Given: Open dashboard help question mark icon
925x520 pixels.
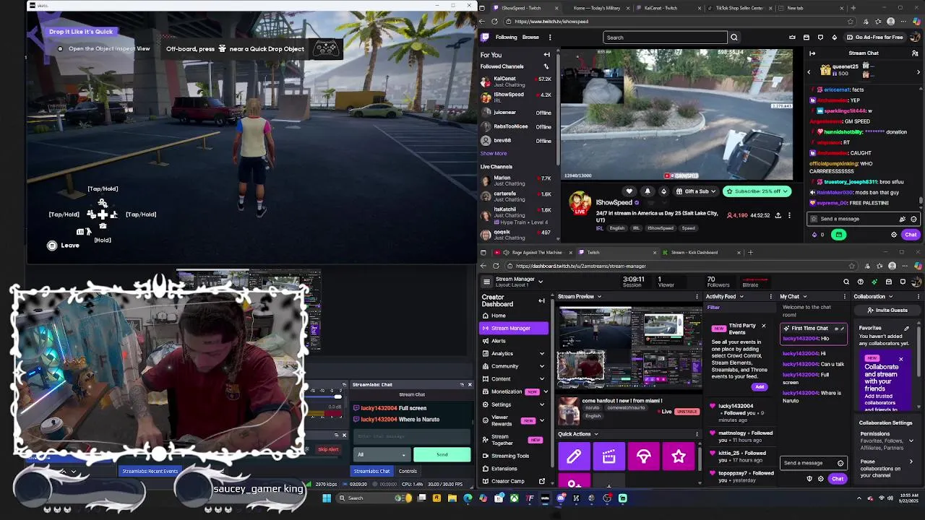Looking at the screenshot, I should [x=860, y=282].
